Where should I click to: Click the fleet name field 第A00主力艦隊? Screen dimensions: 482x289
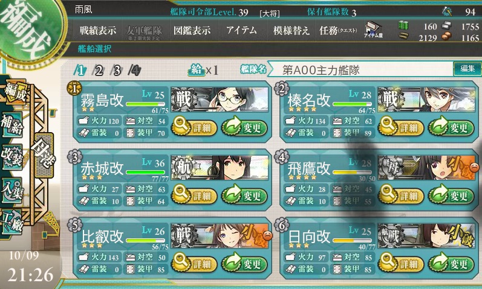(360, 69)
